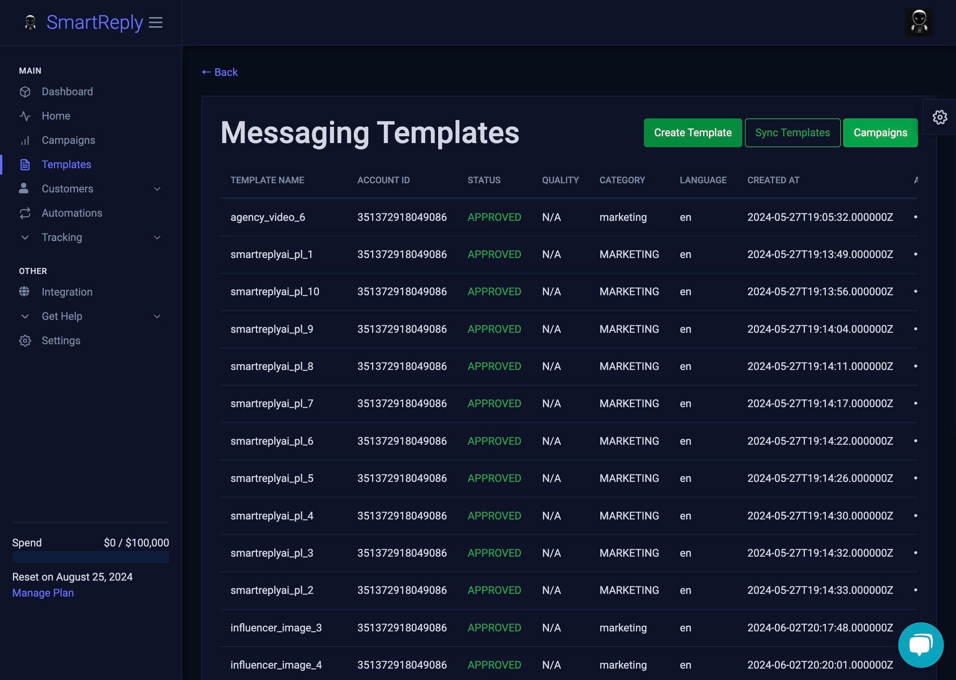Click the green Campaigns button
The width and height of the screenshot is (956, 680).
point(880,133)
